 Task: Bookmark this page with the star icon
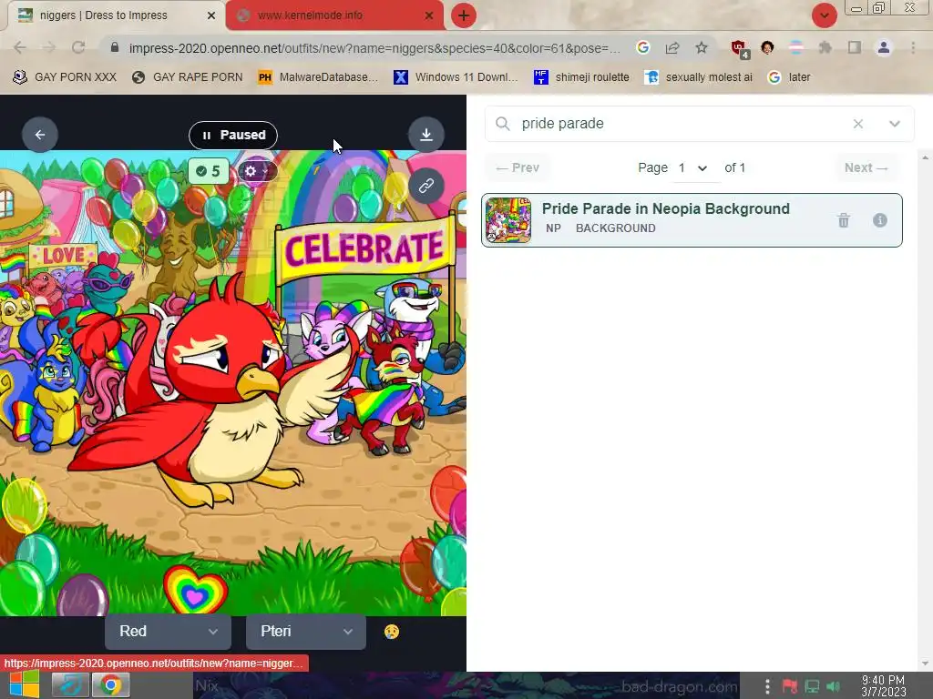(702, 47)
